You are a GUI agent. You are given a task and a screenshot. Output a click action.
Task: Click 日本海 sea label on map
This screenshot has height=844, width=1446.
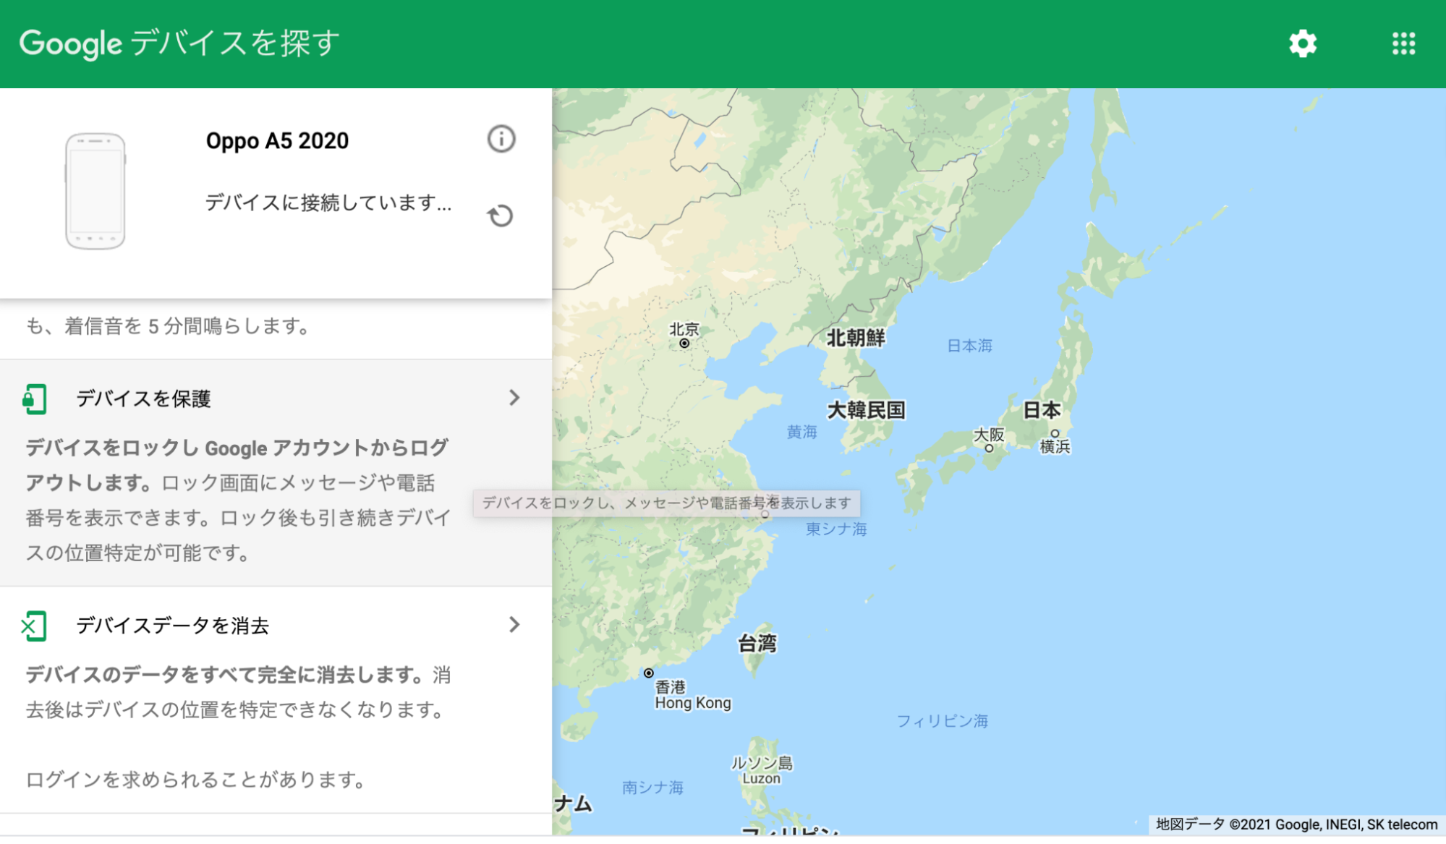pos(969,346)
